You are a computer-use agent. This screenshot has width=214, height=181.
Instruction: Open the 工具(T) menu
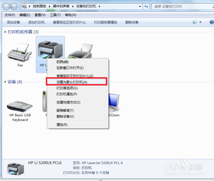pyautogui.click(x=55, y=15)
